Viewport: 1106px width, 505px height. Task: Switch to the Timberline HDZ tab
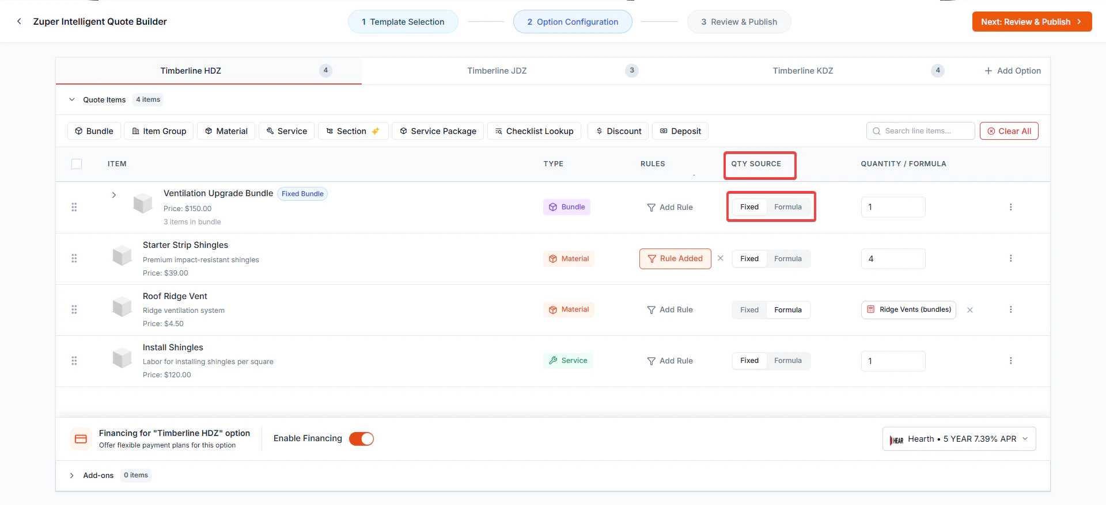click(209, 71)
